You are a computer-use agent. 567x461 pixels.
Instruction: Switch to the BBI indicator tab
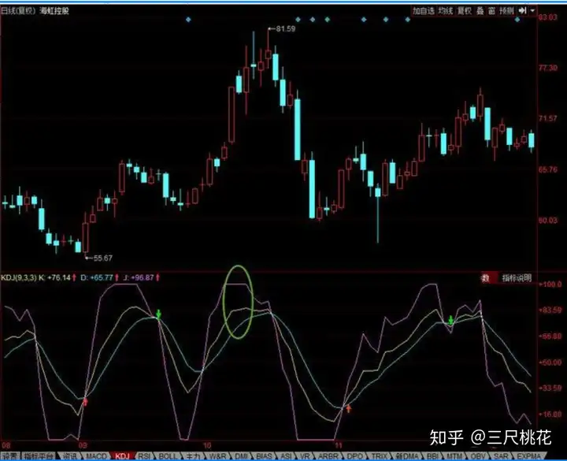(x=432, y=456)
